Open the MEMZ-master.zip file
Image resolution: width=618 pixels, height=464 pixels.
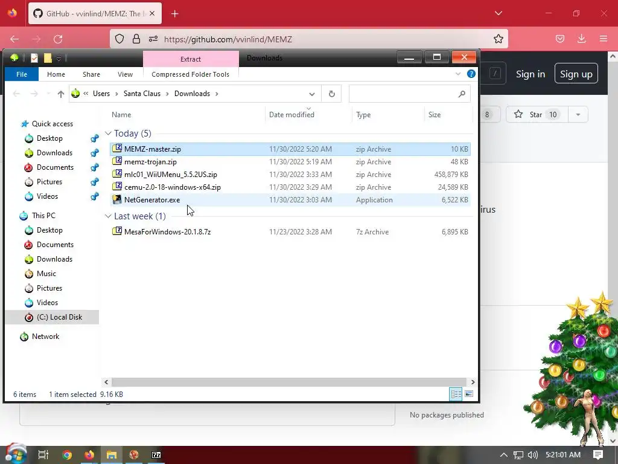click(290, 149)
